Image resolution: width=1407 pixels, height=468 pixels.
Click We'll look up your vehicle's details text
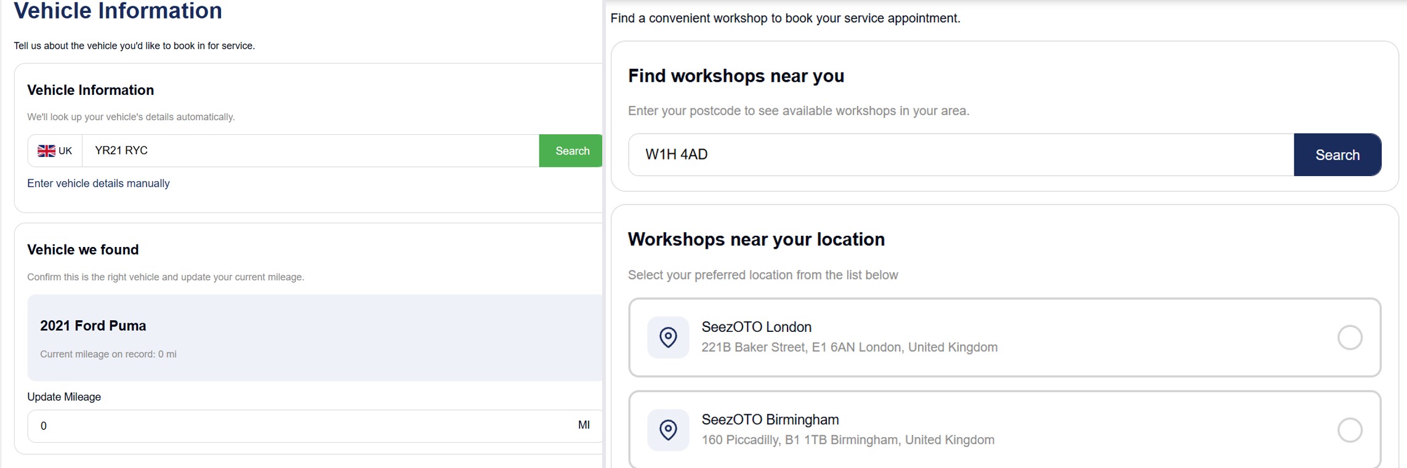(x=131, y=117)
